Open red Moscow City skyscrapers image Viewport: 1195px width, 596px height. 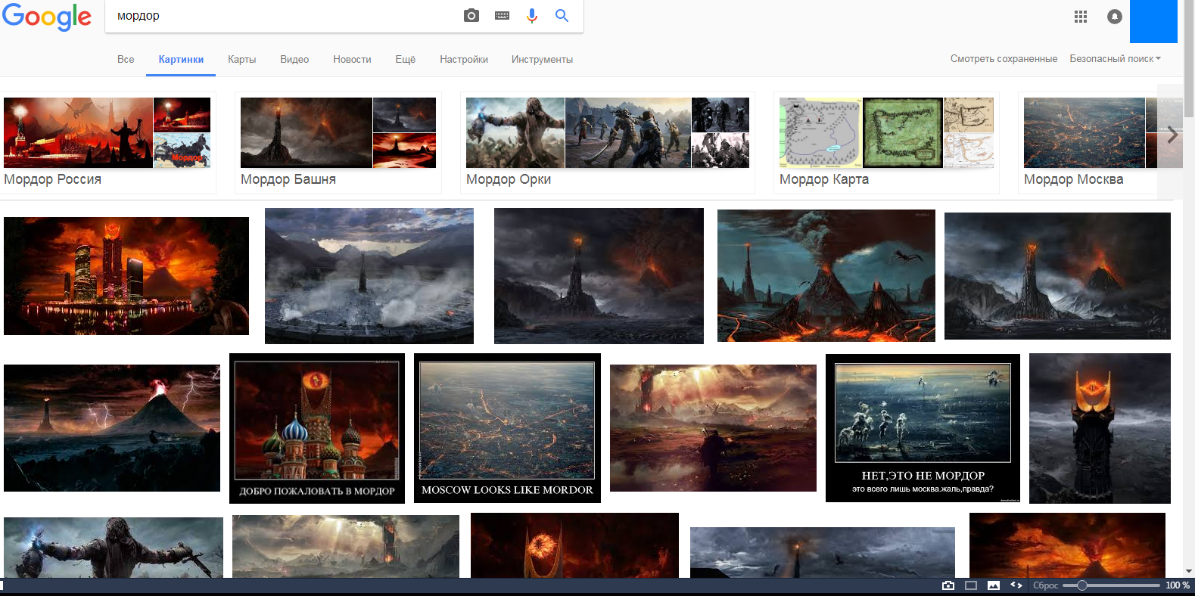pyautogui.click(x=126, y=276)
